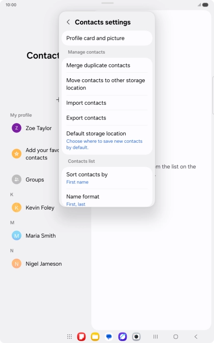Tap Add your favorite contacts text
The image size is (214, 343).
tap(42, 154)
